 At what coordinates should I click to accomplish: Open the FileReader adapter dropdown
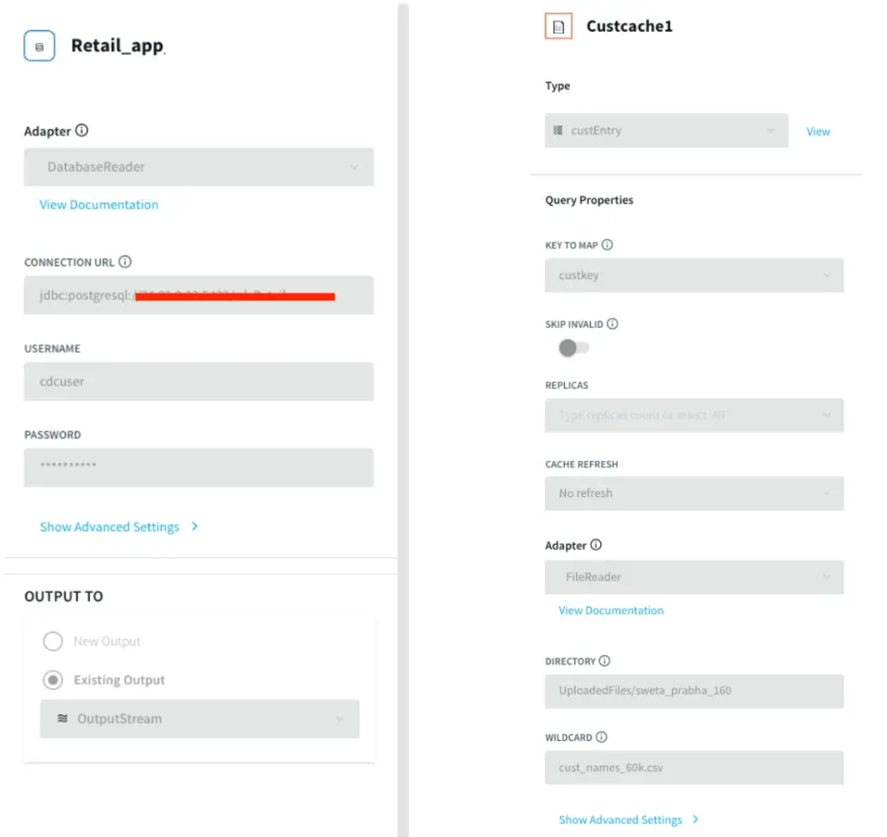[694, 578]
